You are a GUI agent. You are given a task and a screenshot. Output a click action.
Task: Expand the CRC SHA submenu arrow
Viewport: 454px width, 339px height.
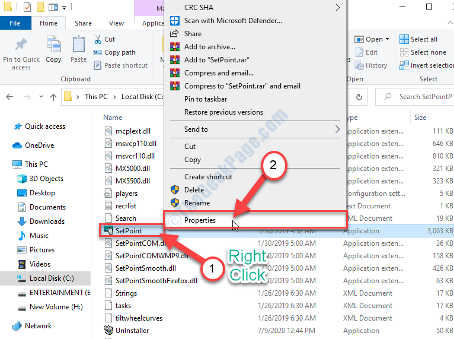pos(338,8)
